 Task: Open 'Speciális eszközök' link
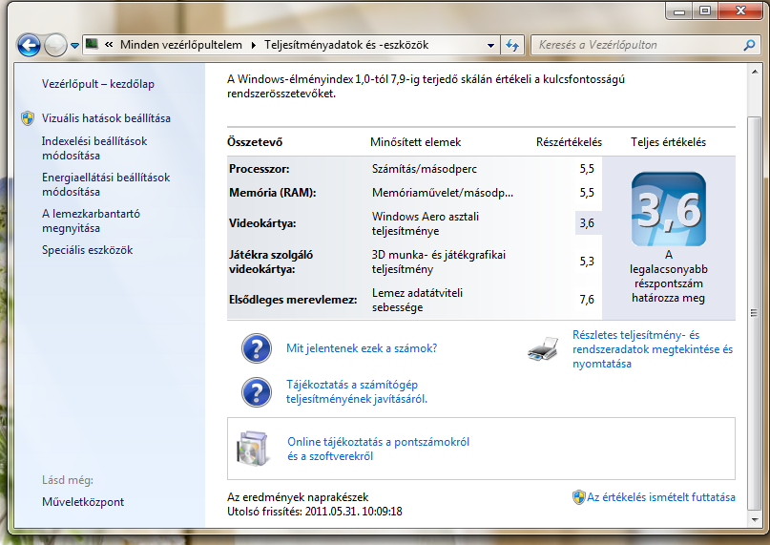pyautogui.click(x=88, y=250)
